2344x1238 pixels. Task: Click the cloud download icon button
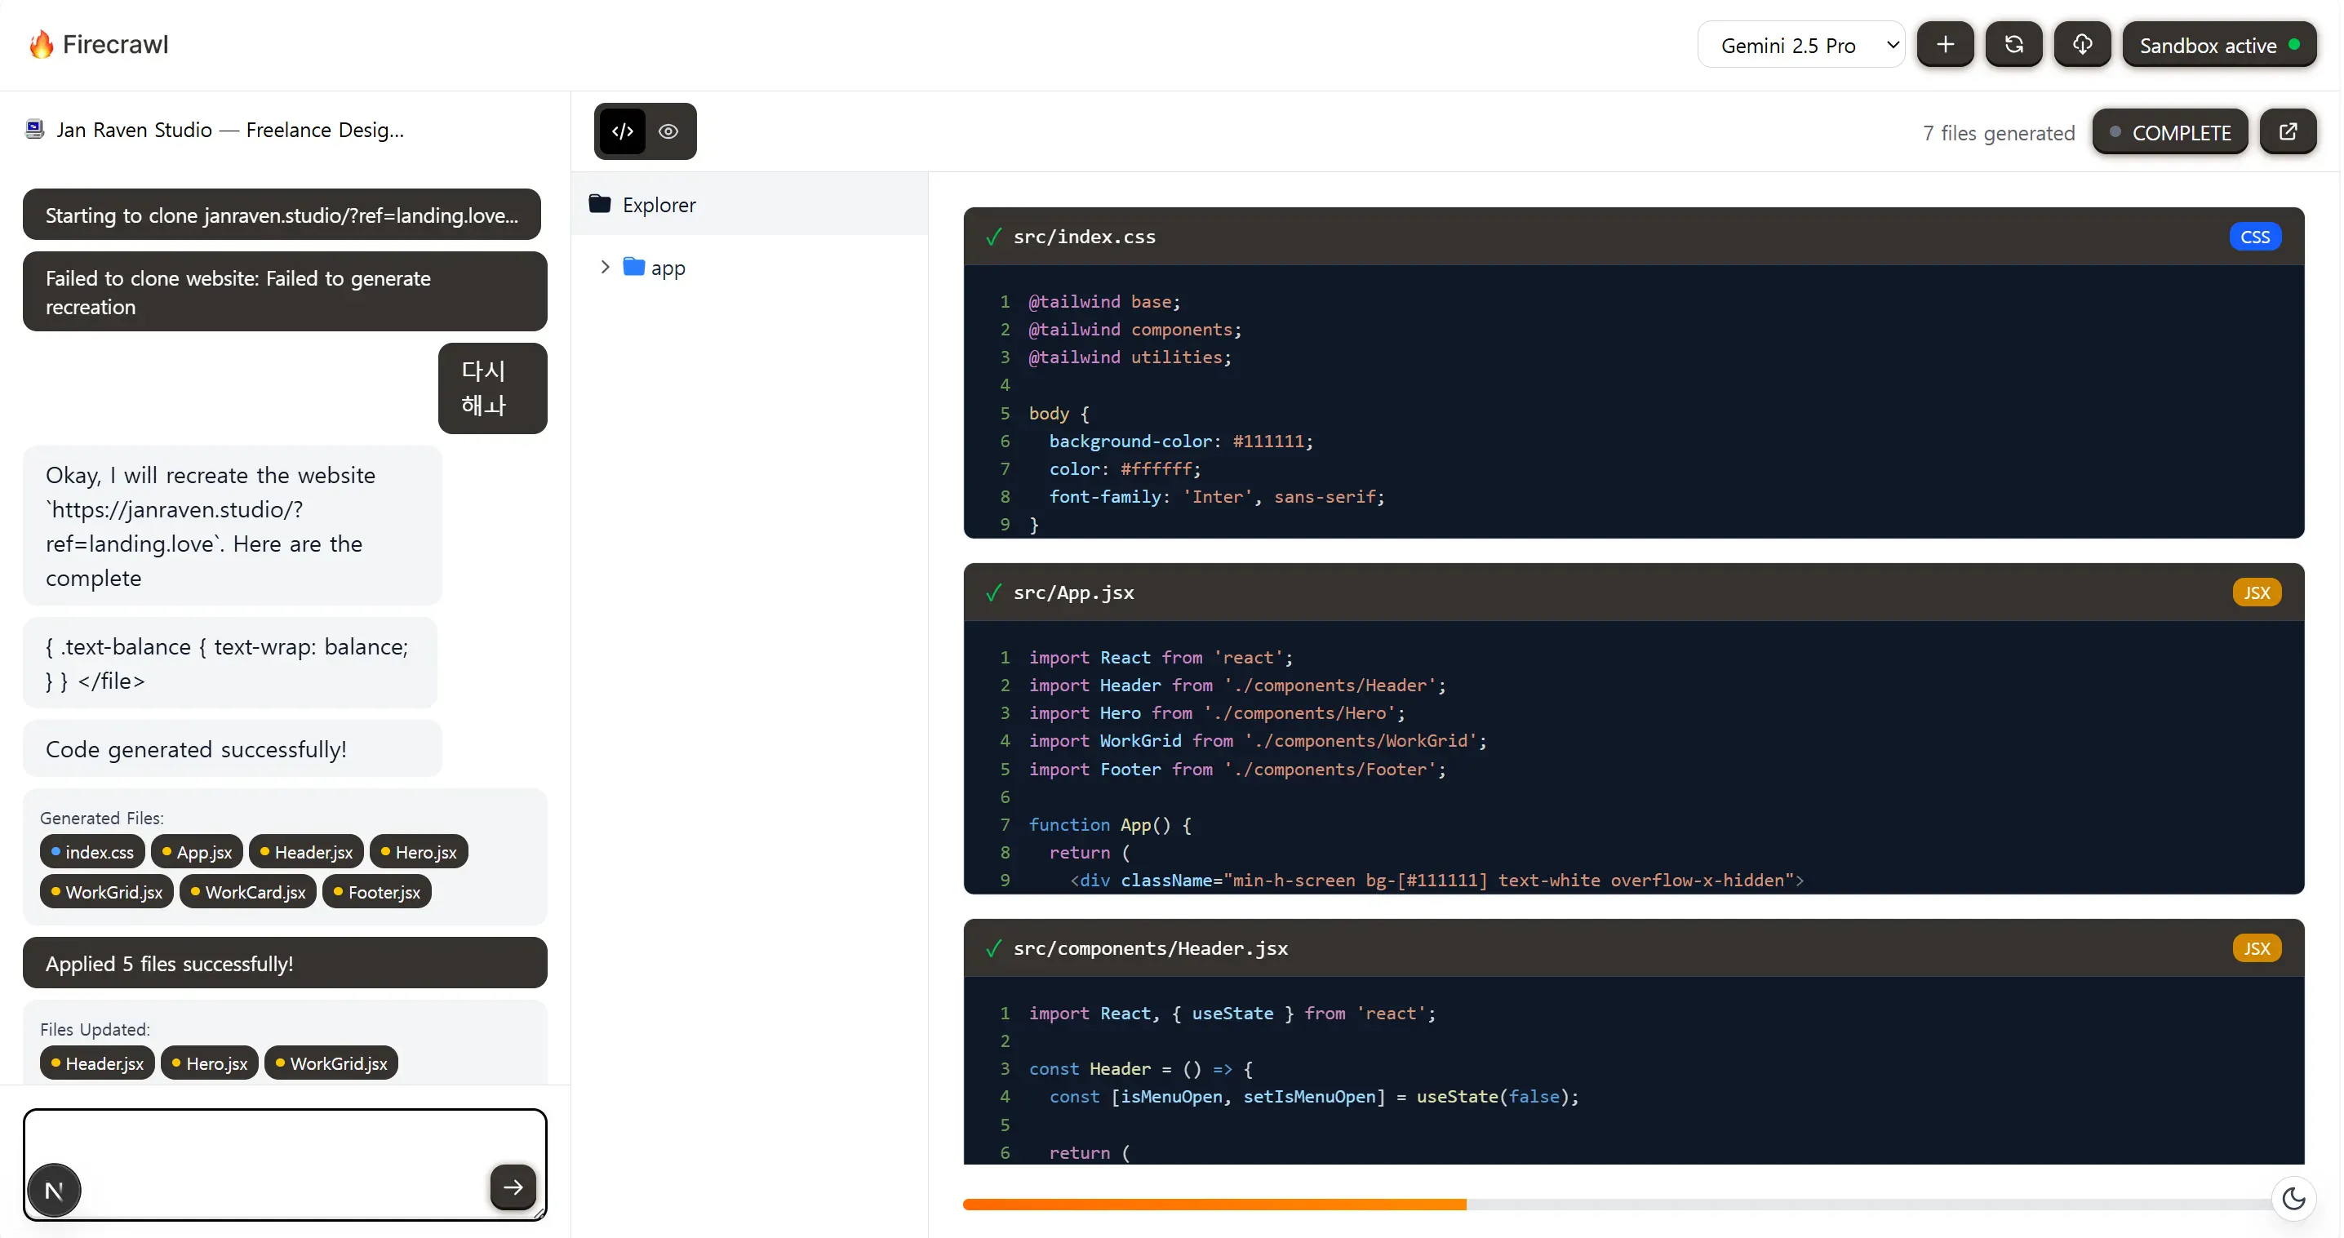click(x=2082, y=45)
